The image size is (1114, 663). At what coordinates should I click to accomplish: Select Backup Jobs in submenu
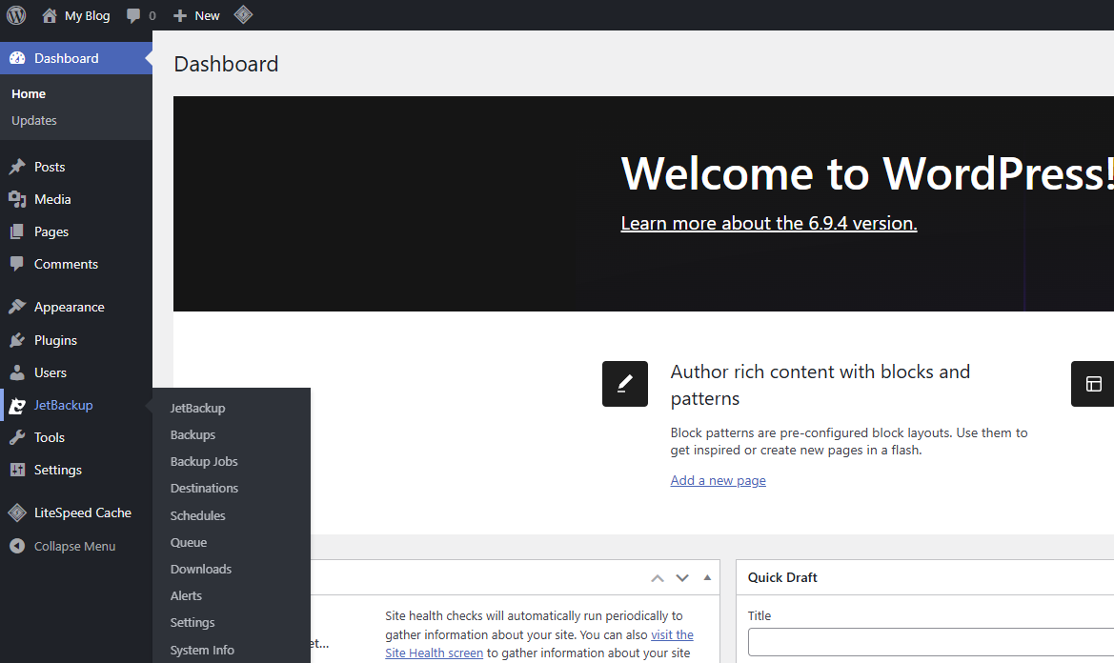(x=204, y=461)
